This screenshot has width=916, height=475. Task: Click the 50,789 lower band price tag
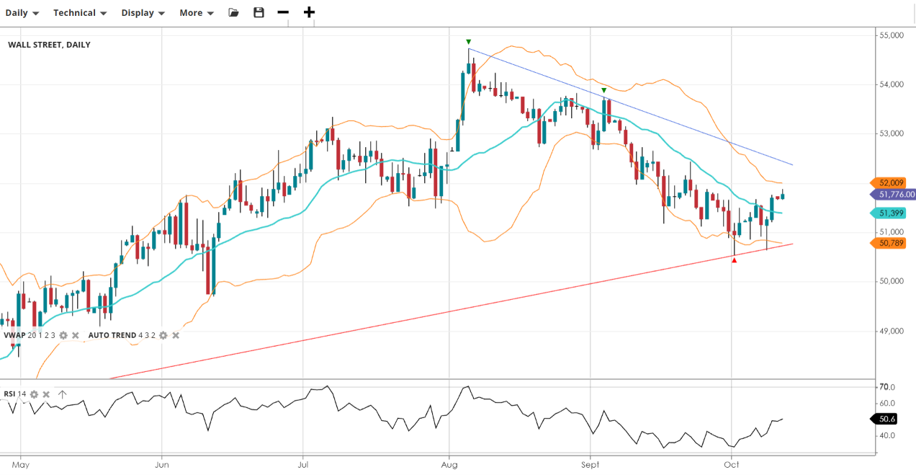pos(889,244)
